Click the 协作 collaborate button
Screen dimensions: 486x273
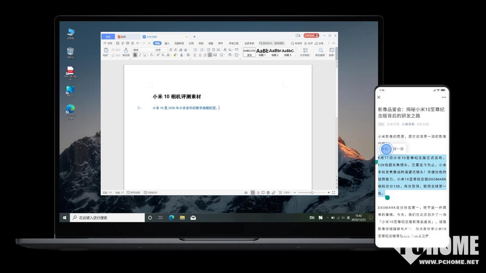[x=309, y=43]
